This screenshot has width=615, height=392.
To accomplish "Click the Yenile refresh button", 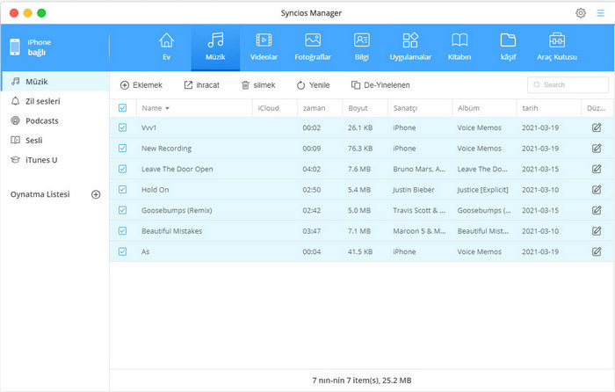I will coord(313,85).
